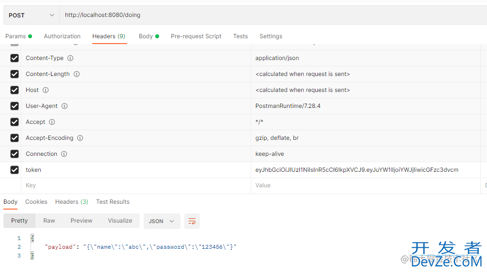Viewport: 487px width, 272px height.
Task: Open the Pre-request Script tab
Action: [196, 36]
